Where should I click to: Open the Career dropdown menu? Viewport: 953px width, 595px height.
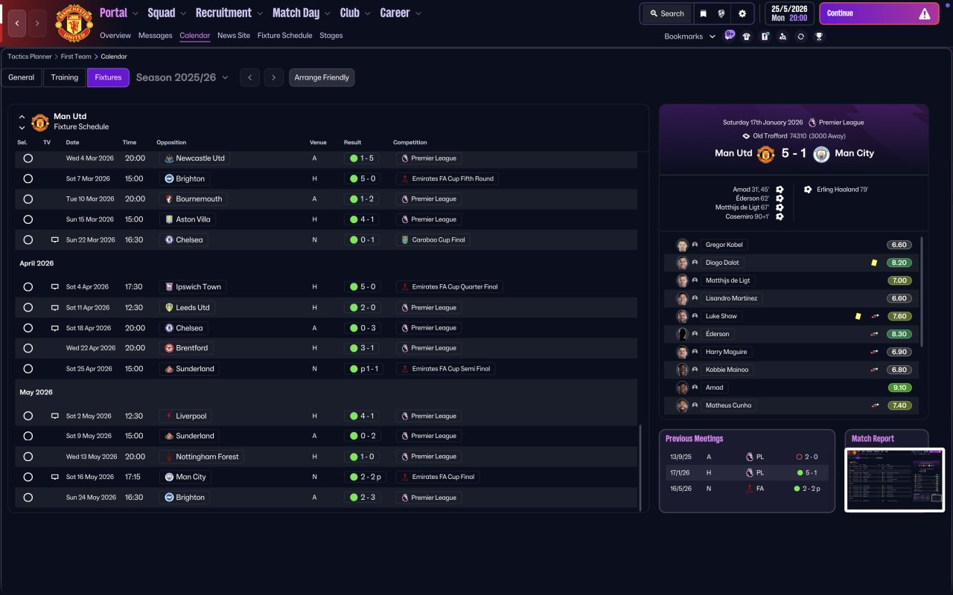tap(401, 13)
